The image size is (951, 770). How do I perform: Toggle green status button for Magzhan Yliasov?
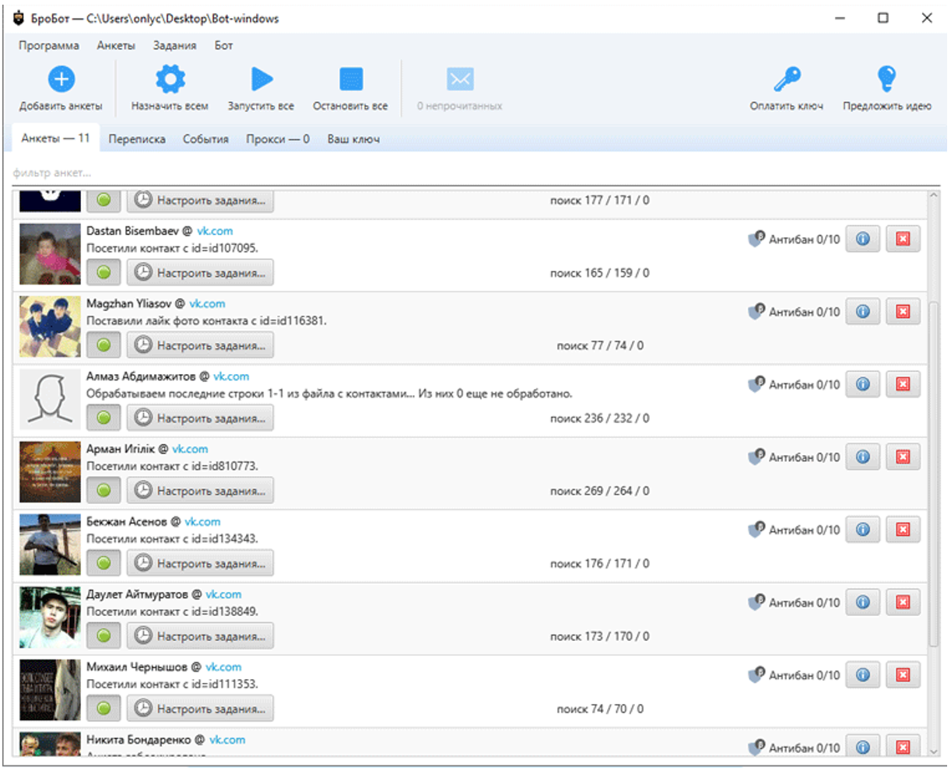pos(104,345)
